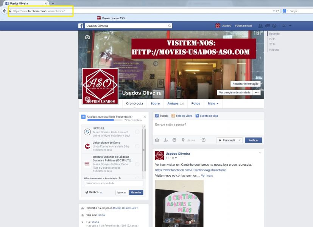Viewport: 313px width, 227px height.
Task: Click the Publicar button
Action: click(x=253, y=140)
